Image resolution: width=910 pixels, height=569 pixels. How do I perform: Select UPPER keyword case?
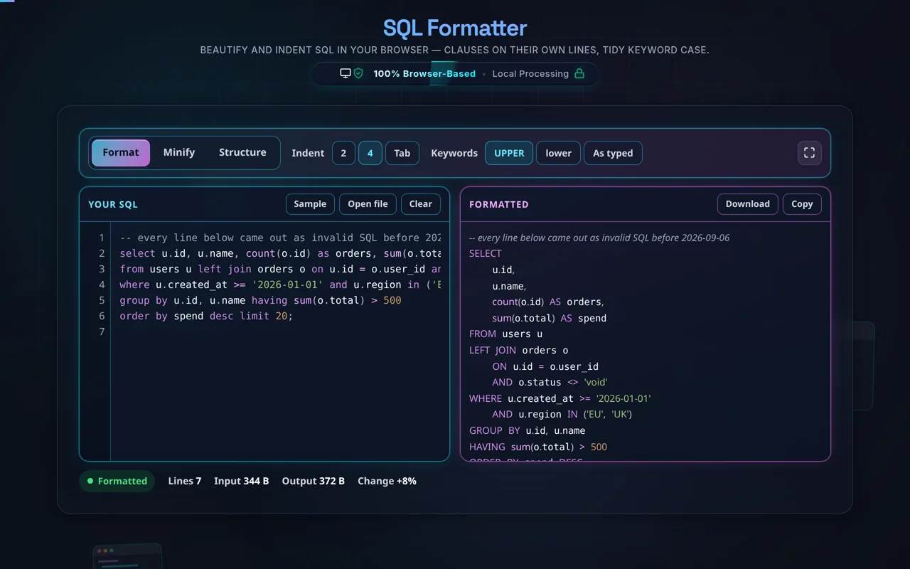[509, 153]
